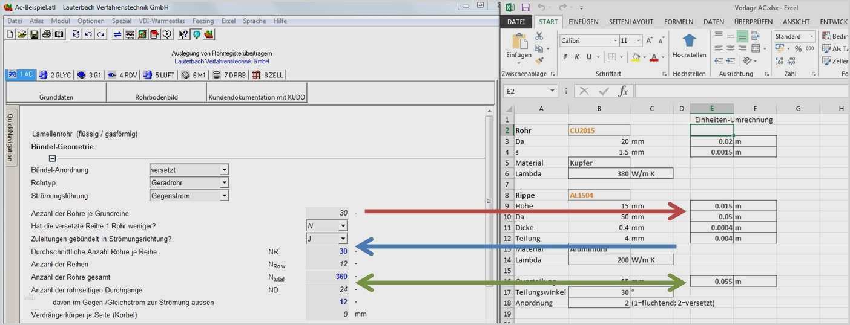Increase font size with the larger A icon
Screen dimensions: 850x325
click(650, 41)
